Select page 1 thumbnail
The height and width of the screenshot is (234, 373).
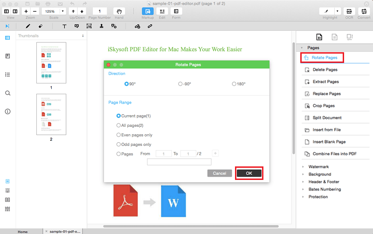click(51, 63)
